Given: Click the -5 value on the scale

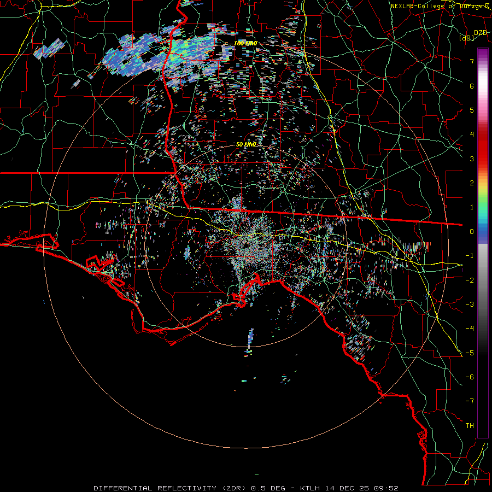Looking at the screenshot, I should click(x=470, y=353).
